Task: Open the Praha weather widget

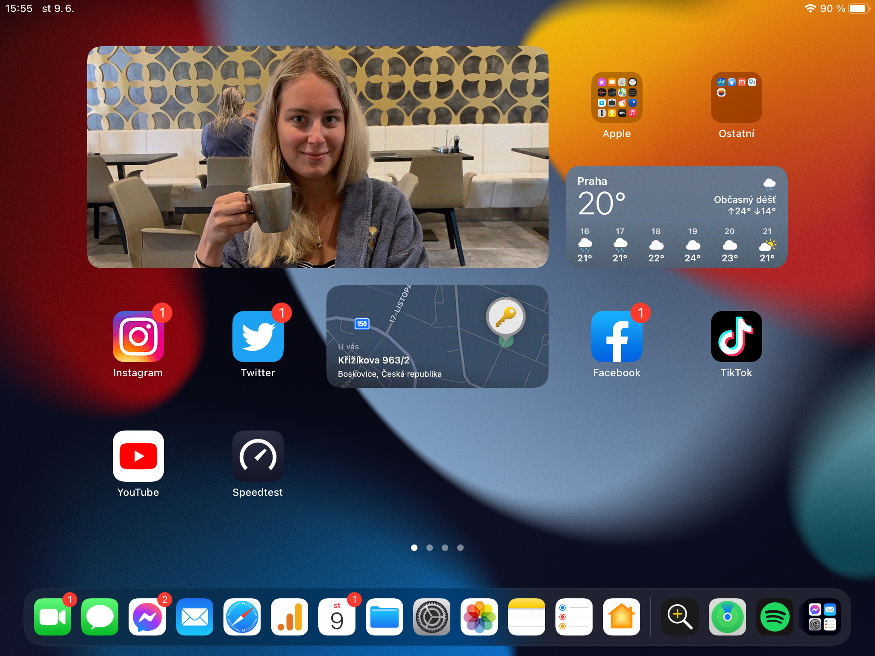Action: point(676,217)
